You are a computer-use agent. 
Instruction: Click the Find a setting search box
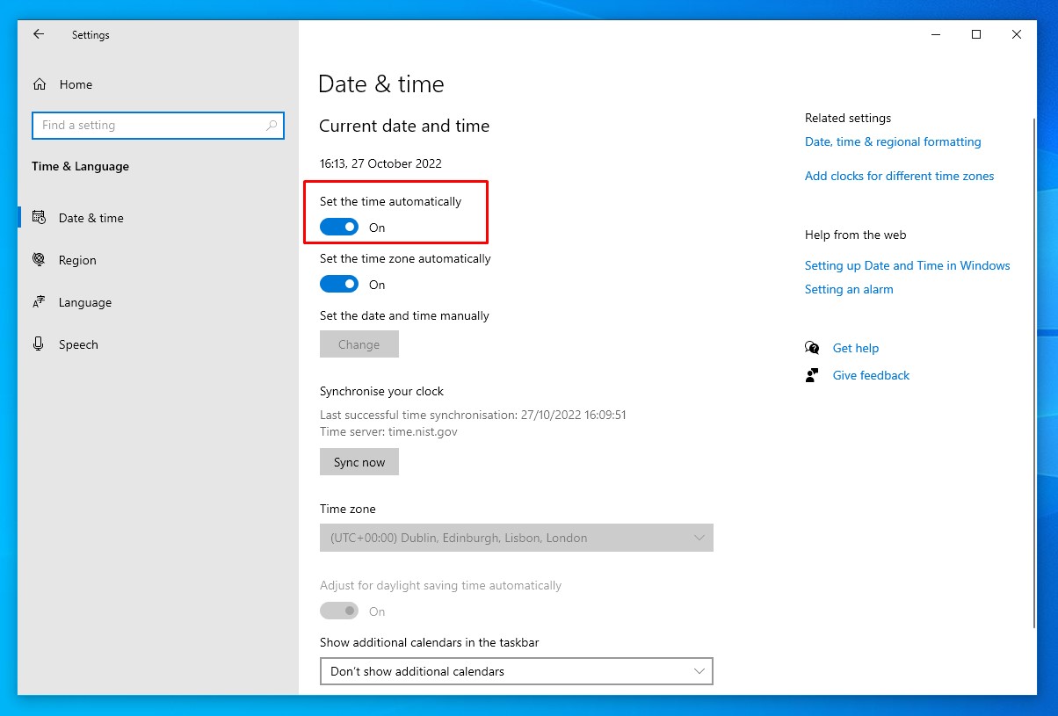click(x=149, y=126)
